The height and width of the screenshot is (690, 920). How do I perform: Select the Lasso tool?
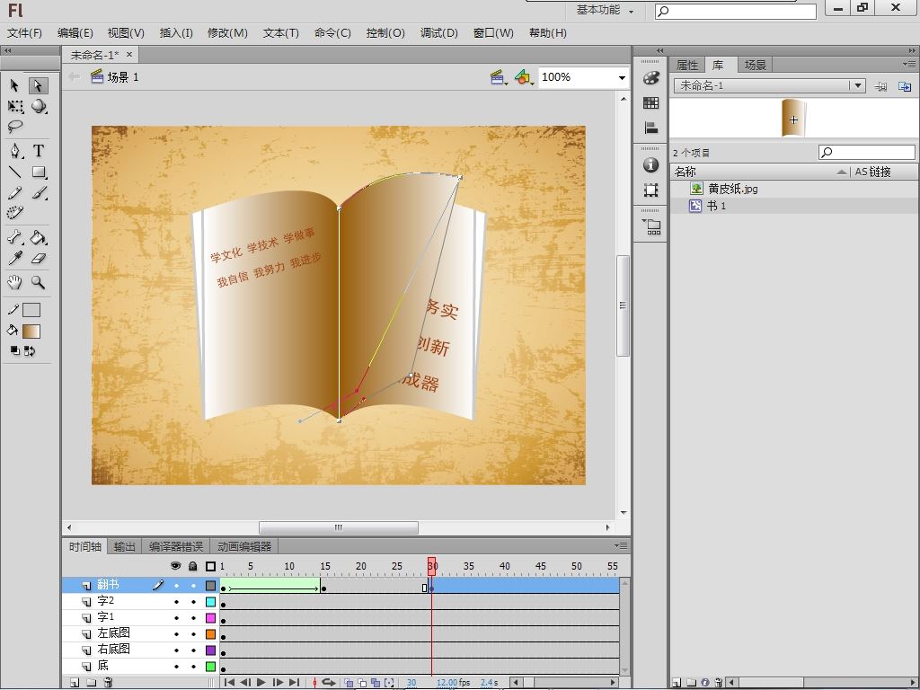click(15, 128)
